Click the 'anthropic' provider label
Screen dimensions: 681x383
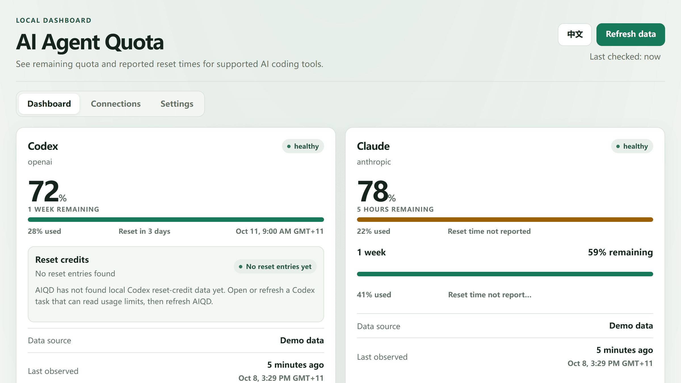[374, 162]
